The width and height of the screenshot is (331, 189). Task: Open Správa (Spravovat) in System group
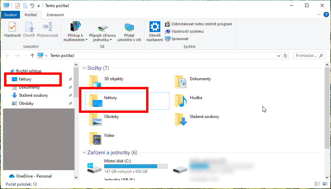pyautogui.click(x=180, y=39)
